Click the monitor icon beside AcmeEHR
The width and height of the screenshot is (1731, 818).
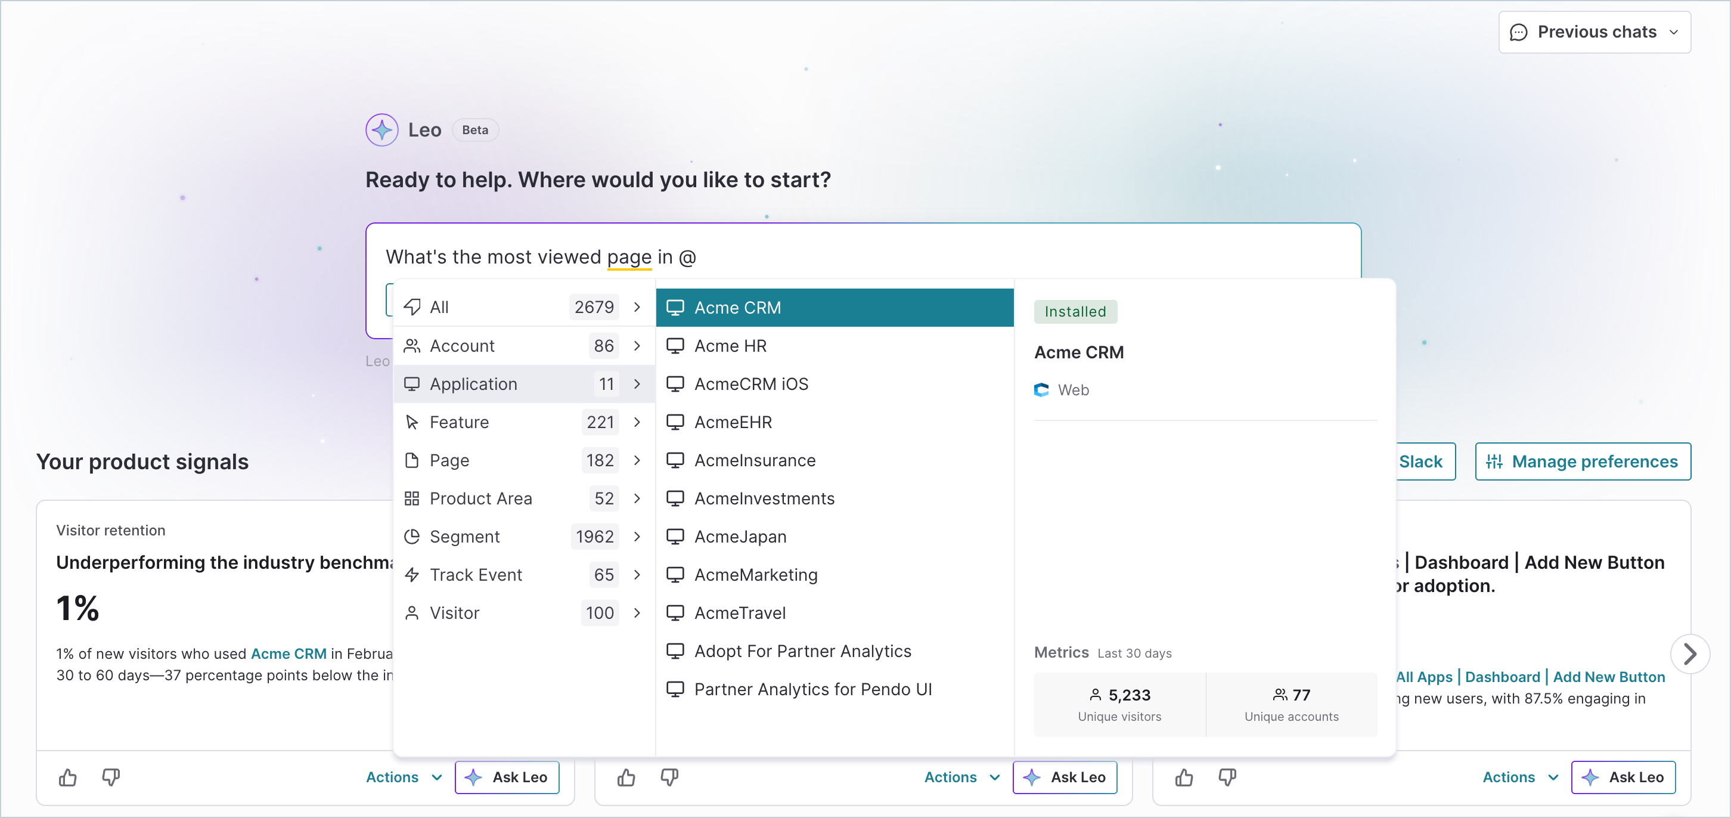(x=675, y=422)
